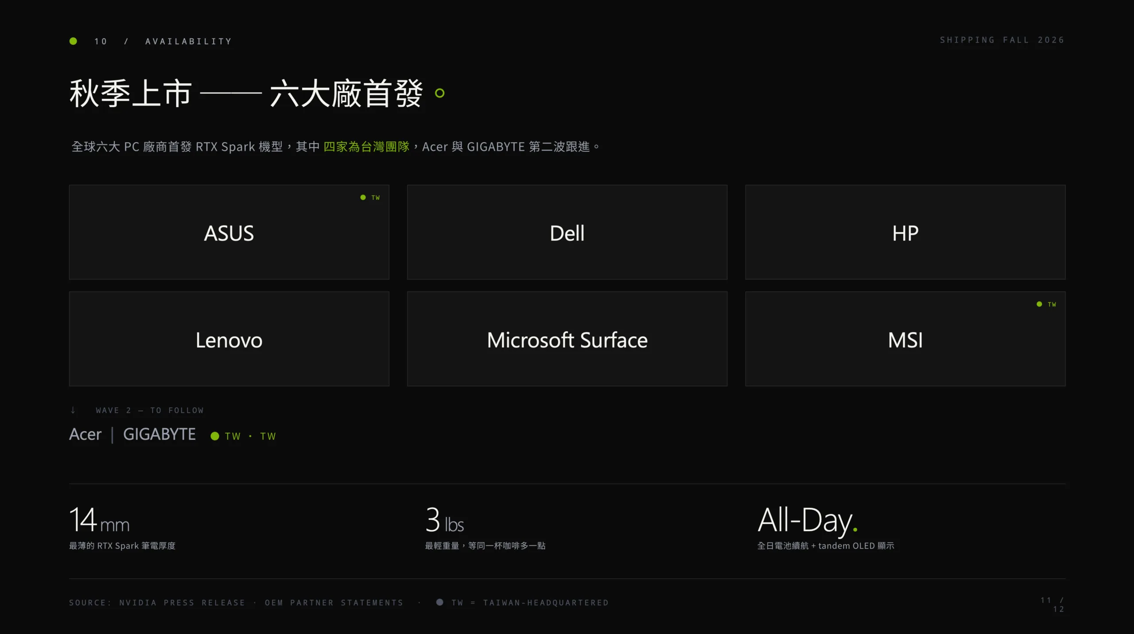
Task: Click the '3 lbs' statistic
Action: tap(445, 520)
